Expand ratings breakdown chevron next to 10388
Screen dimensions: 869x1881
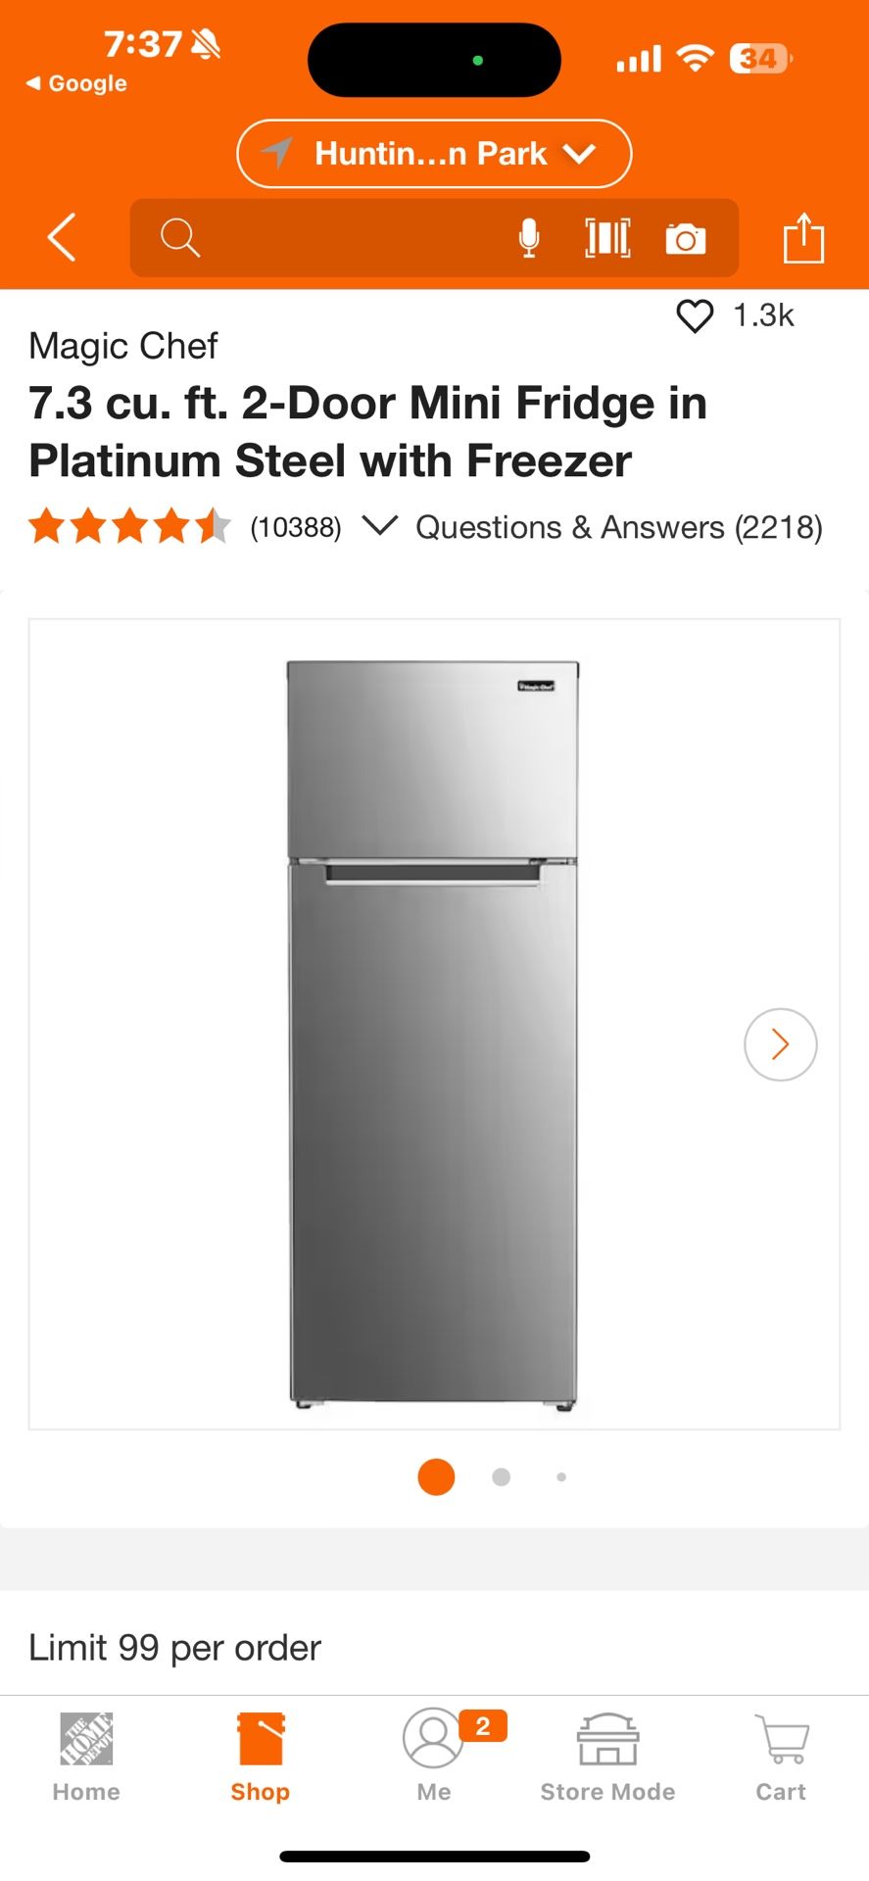(x=379, y=526)
